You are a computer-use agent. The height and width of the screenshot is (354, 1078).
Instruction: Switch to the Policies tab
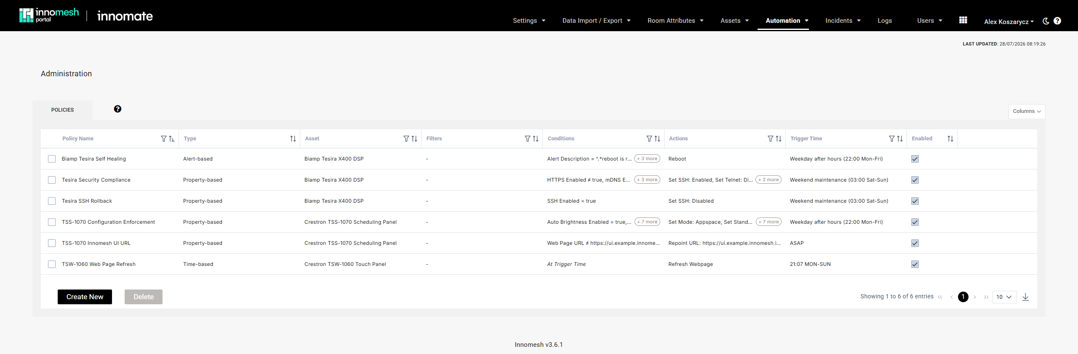(62, 110)
